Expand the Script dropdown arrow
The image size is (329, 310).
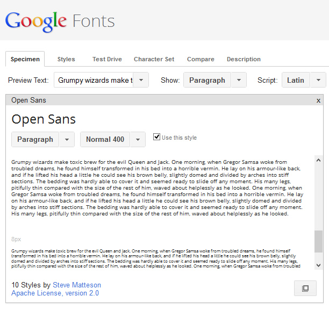318,80
